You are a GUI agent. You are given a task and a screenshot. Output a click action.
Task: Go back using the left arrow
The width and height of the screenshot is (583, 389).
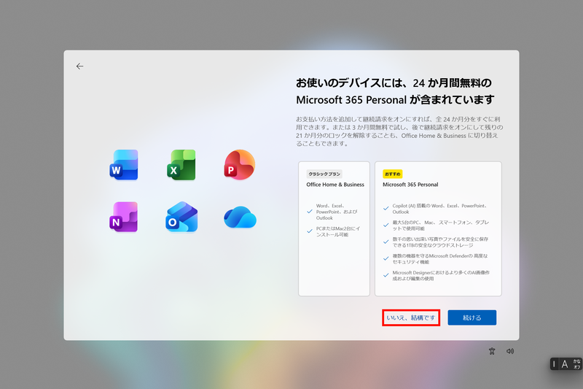[x=79, y=66]
